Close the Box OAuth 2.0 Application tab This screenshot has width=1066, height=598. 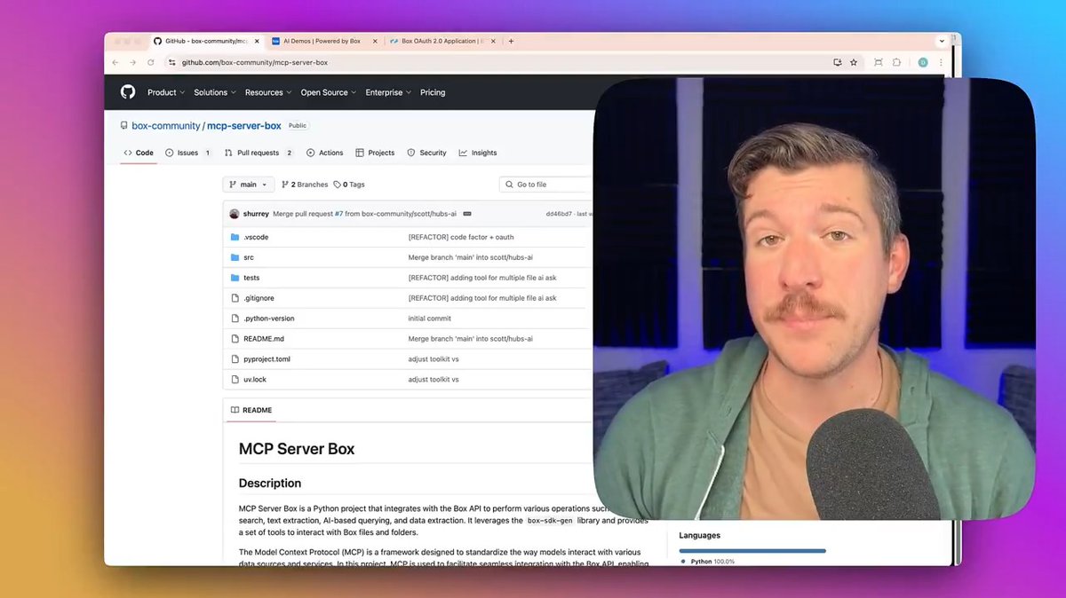(493, 41)
